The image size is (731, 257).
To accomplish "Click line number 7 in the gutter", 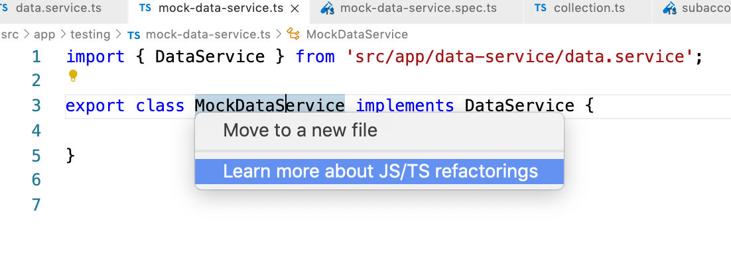I will (x=36, y=205).
